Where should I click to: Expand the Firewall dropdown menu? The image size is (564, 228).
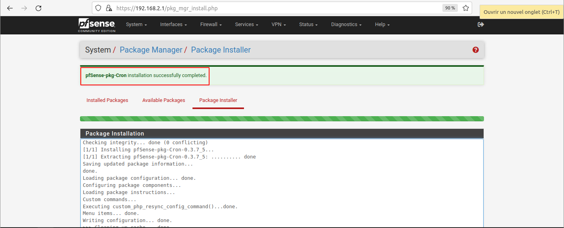pyautogui.click(x=211, y=24)
